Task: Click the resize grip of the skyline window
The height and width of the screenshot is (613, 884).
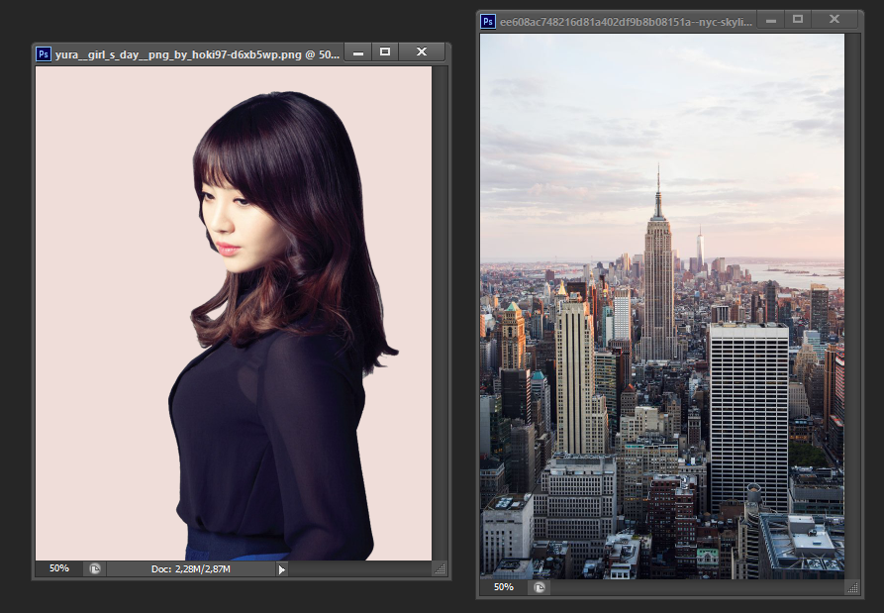Action: point(851,587)
